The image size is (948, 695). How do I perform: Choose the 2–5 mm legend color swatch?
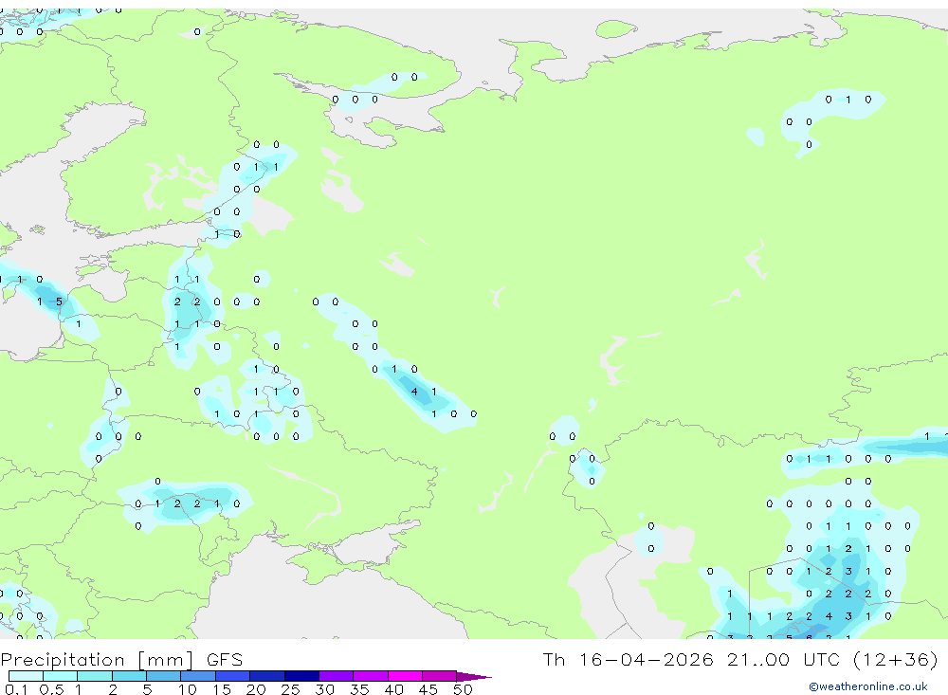(x=129, y=676)
